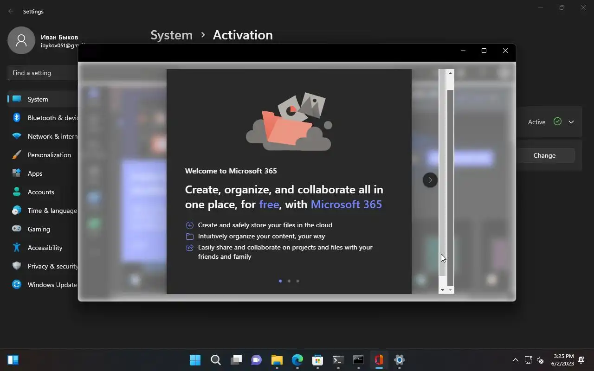Open Privacy & security settings
594x371 pixels.
click(43, 266)
